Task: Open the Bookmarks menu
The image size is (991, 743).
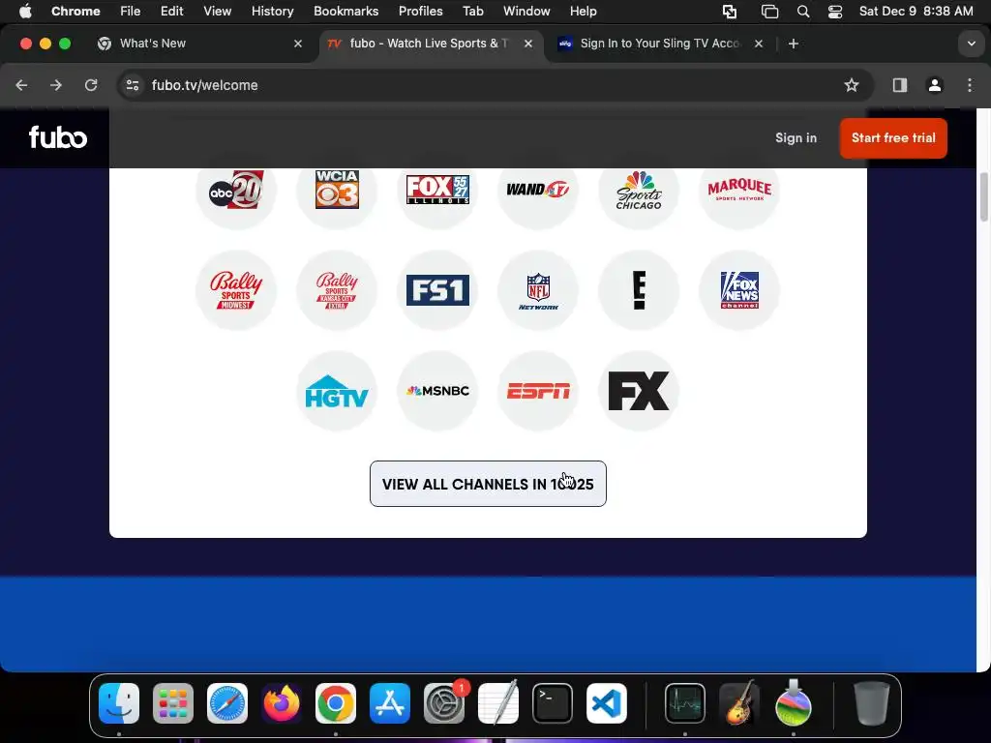Action: (x=345, y=11)
